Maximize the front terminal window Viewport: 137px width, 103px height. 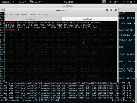[111, 10]
